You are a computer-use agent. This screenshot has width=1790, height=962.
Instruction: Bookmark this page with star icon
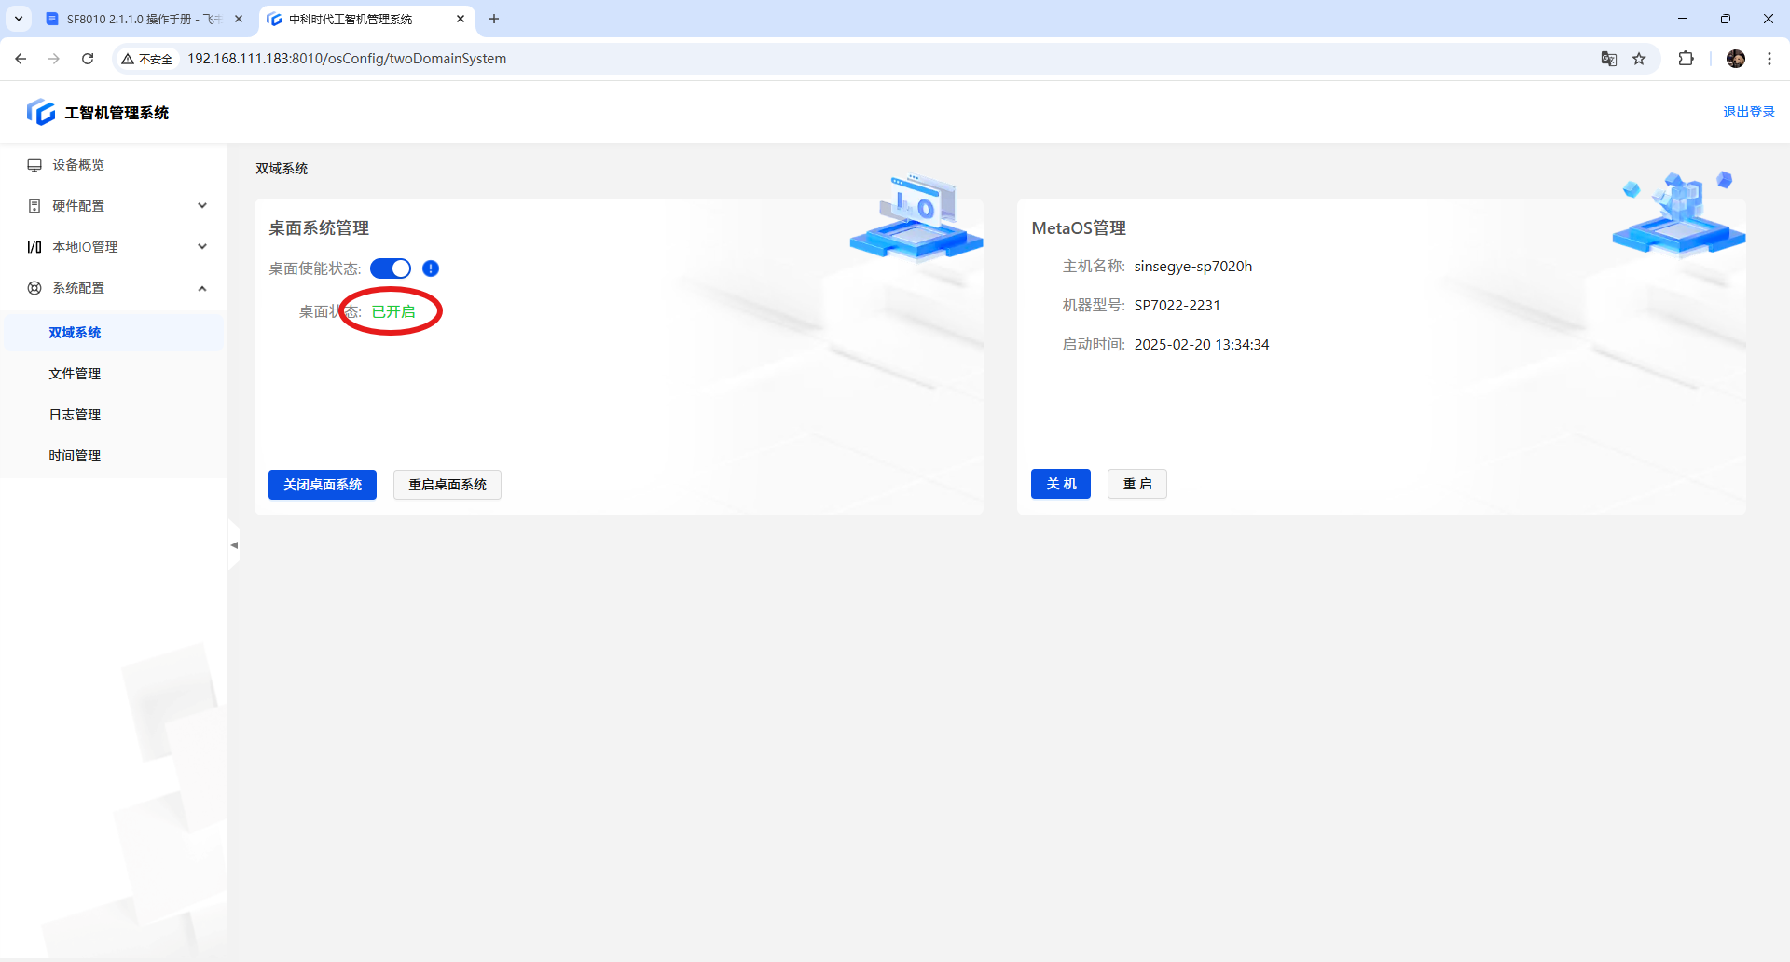pyautogui.click(x=1639, y=59)
